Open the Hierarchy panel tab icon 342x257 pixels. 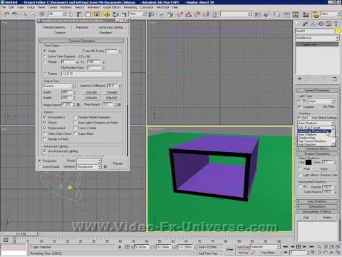pyautogui.click(x=313, y=24)
